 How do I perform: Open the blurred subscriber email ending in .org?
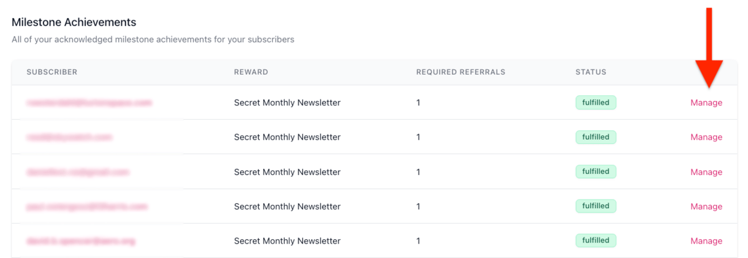click(x=81, y=241)
